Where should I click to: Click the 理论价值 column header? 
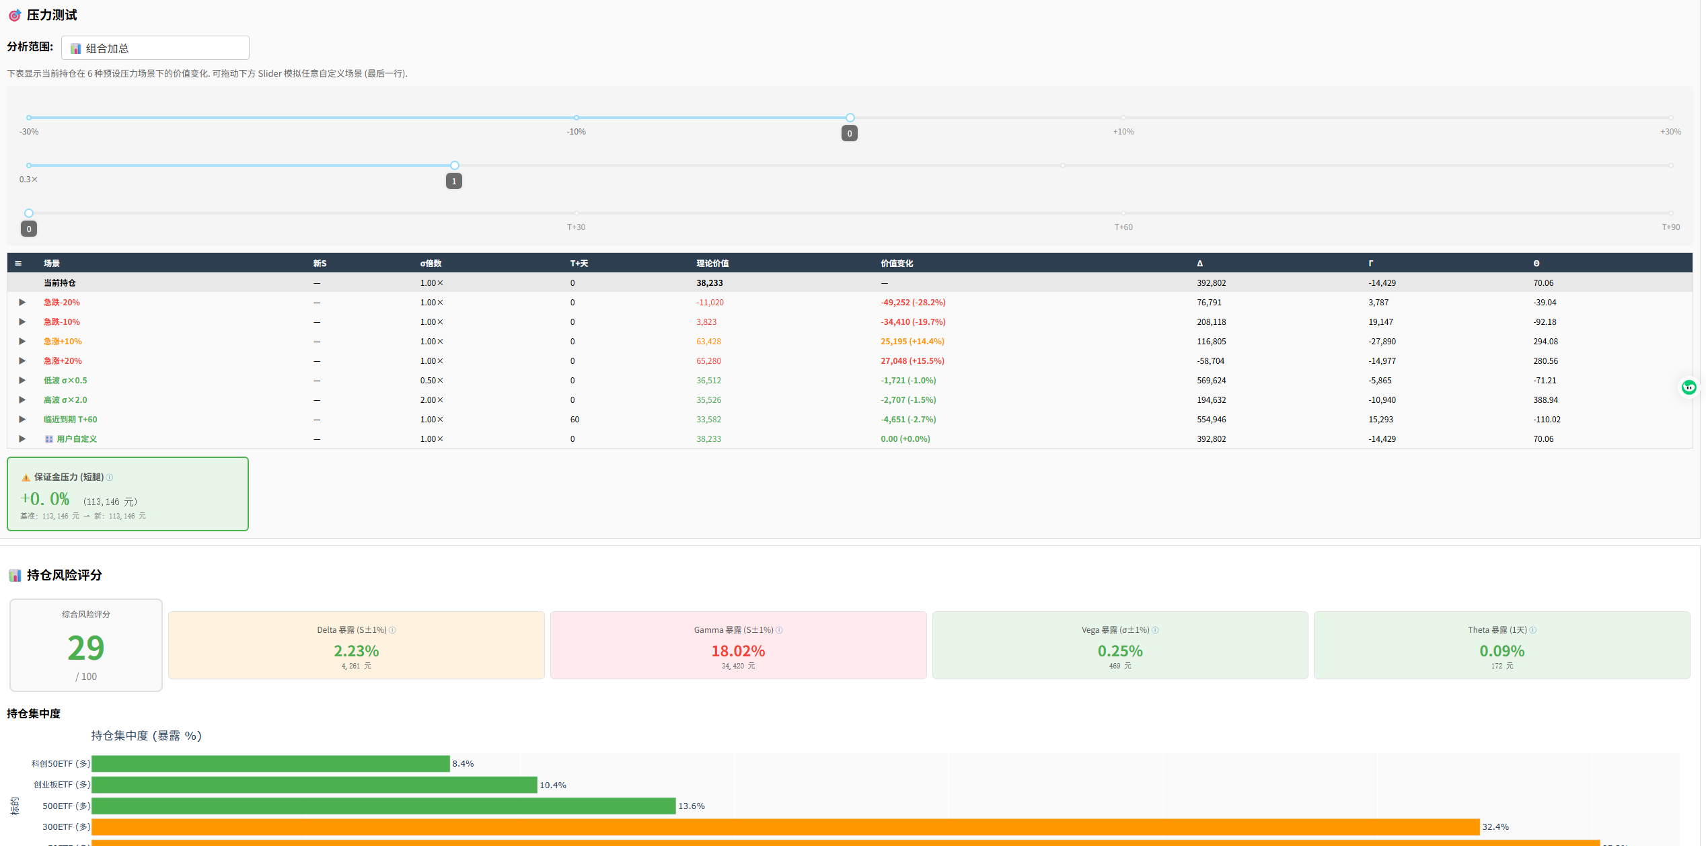(712, 264)
